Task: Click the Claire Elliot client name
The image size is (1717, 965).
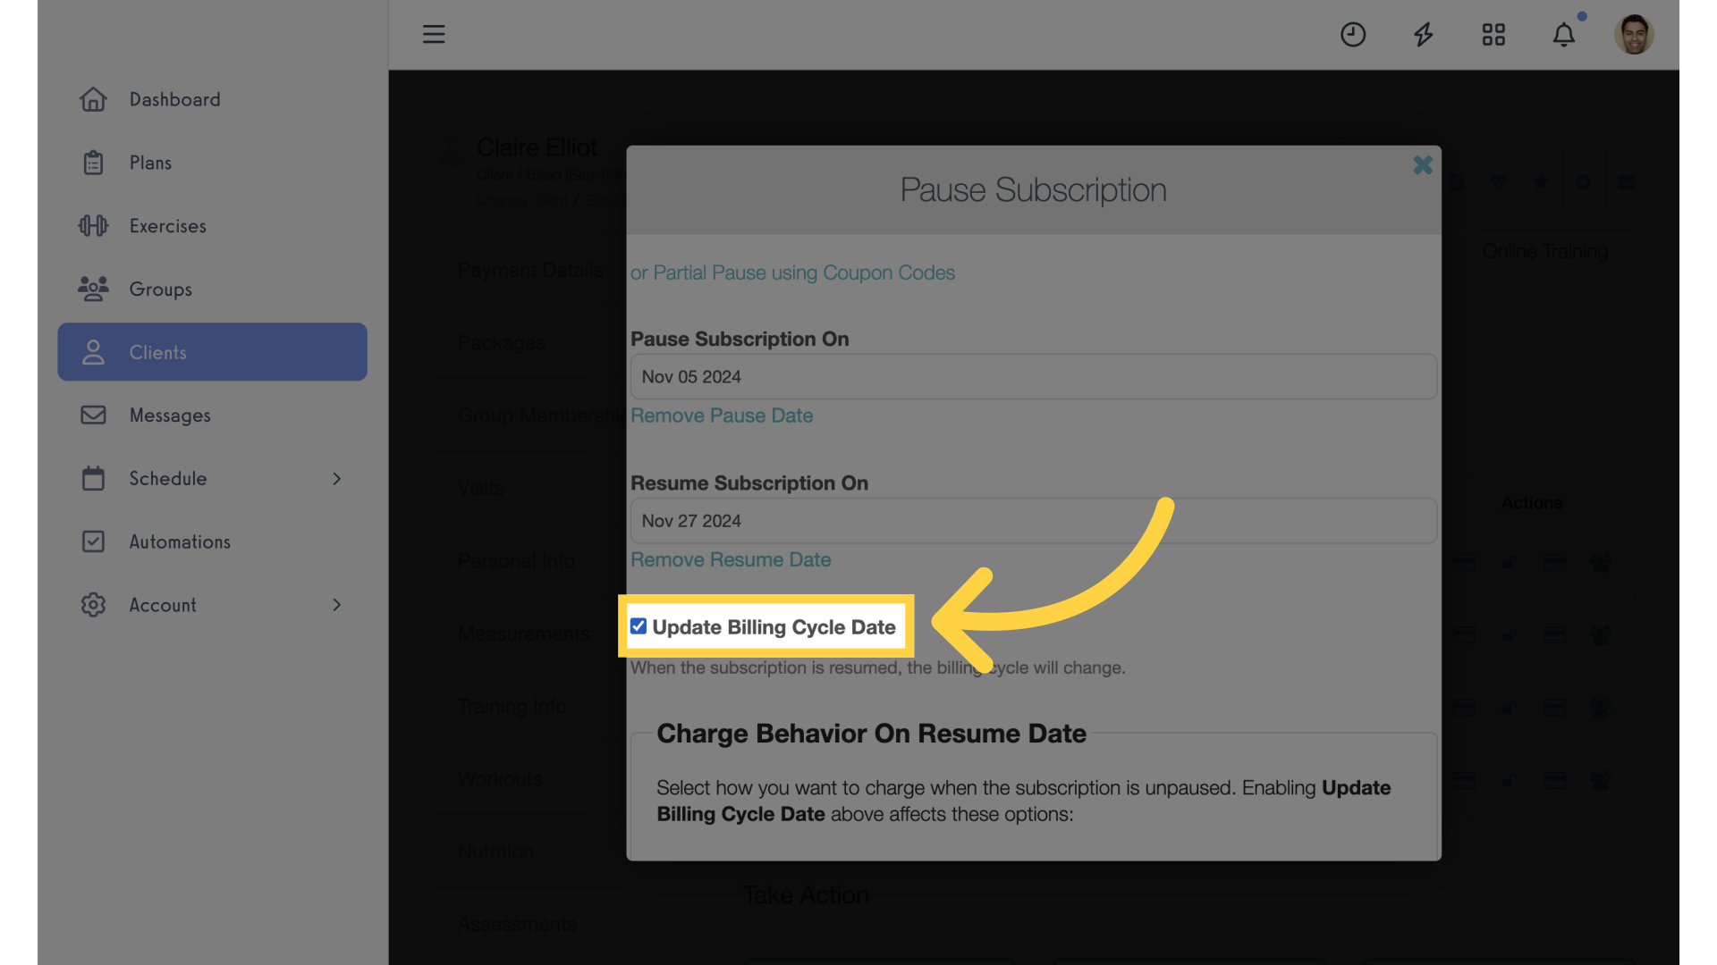Action: [x=537, y=147]
